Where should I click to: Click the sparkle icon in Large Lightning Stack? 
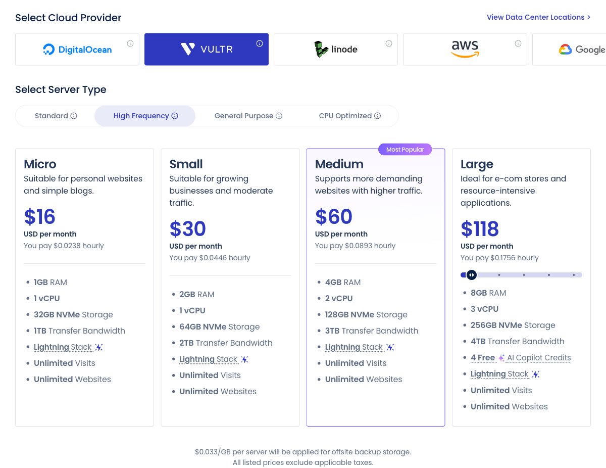[x=536, y=375]
